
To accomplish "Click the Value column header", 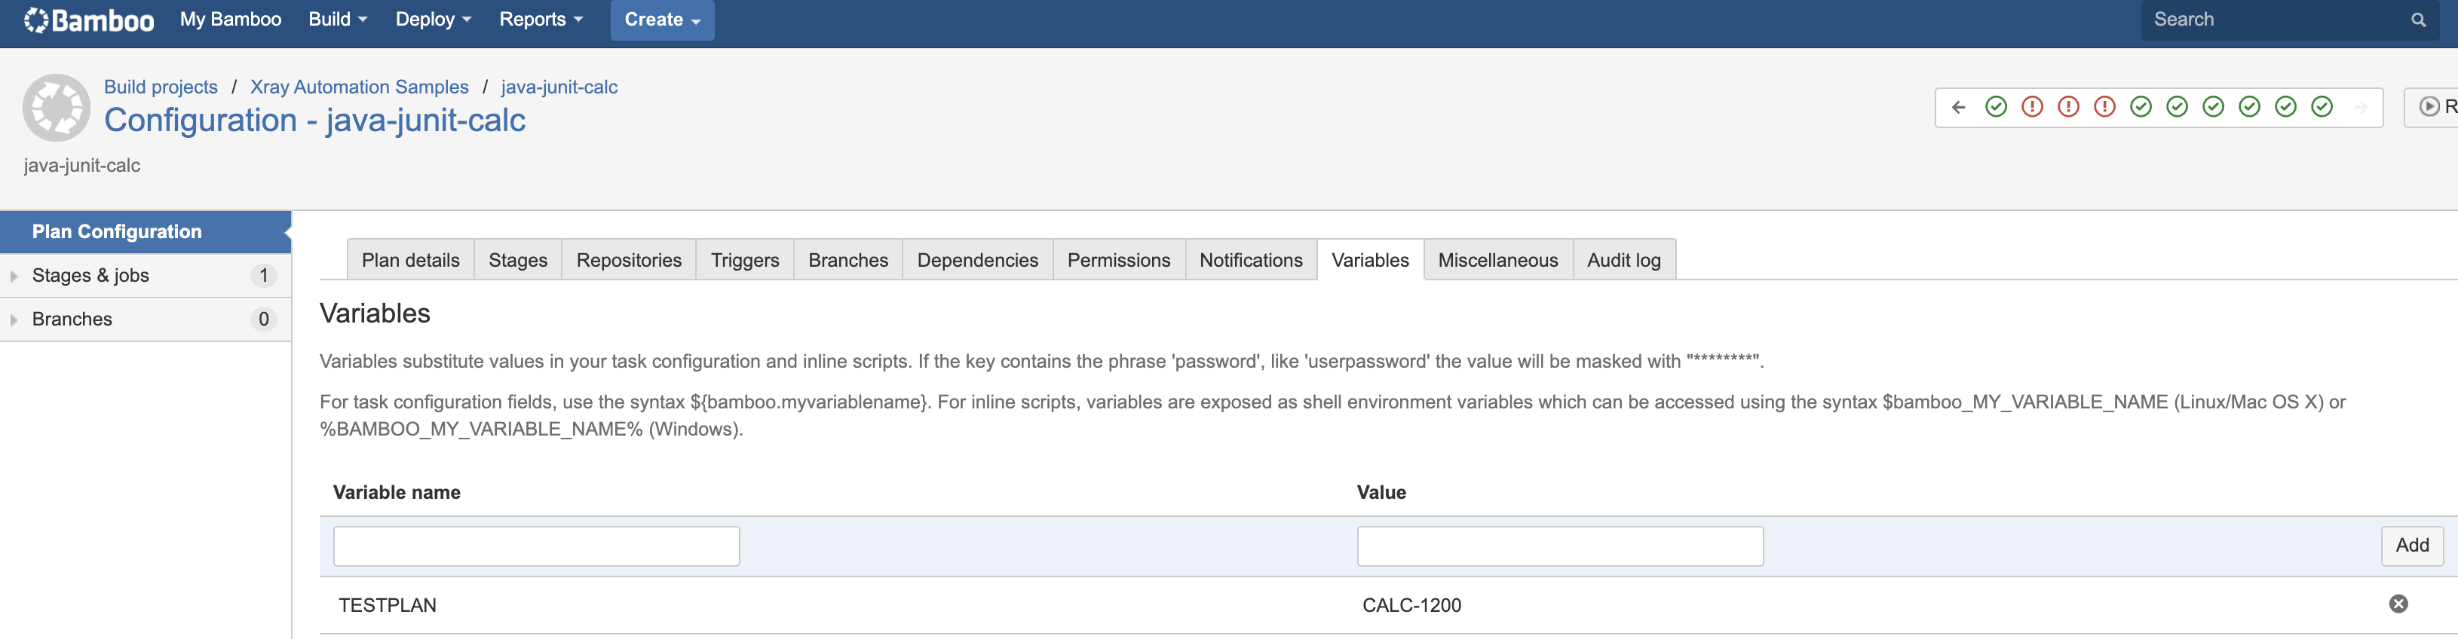I will pos(1381,492).
